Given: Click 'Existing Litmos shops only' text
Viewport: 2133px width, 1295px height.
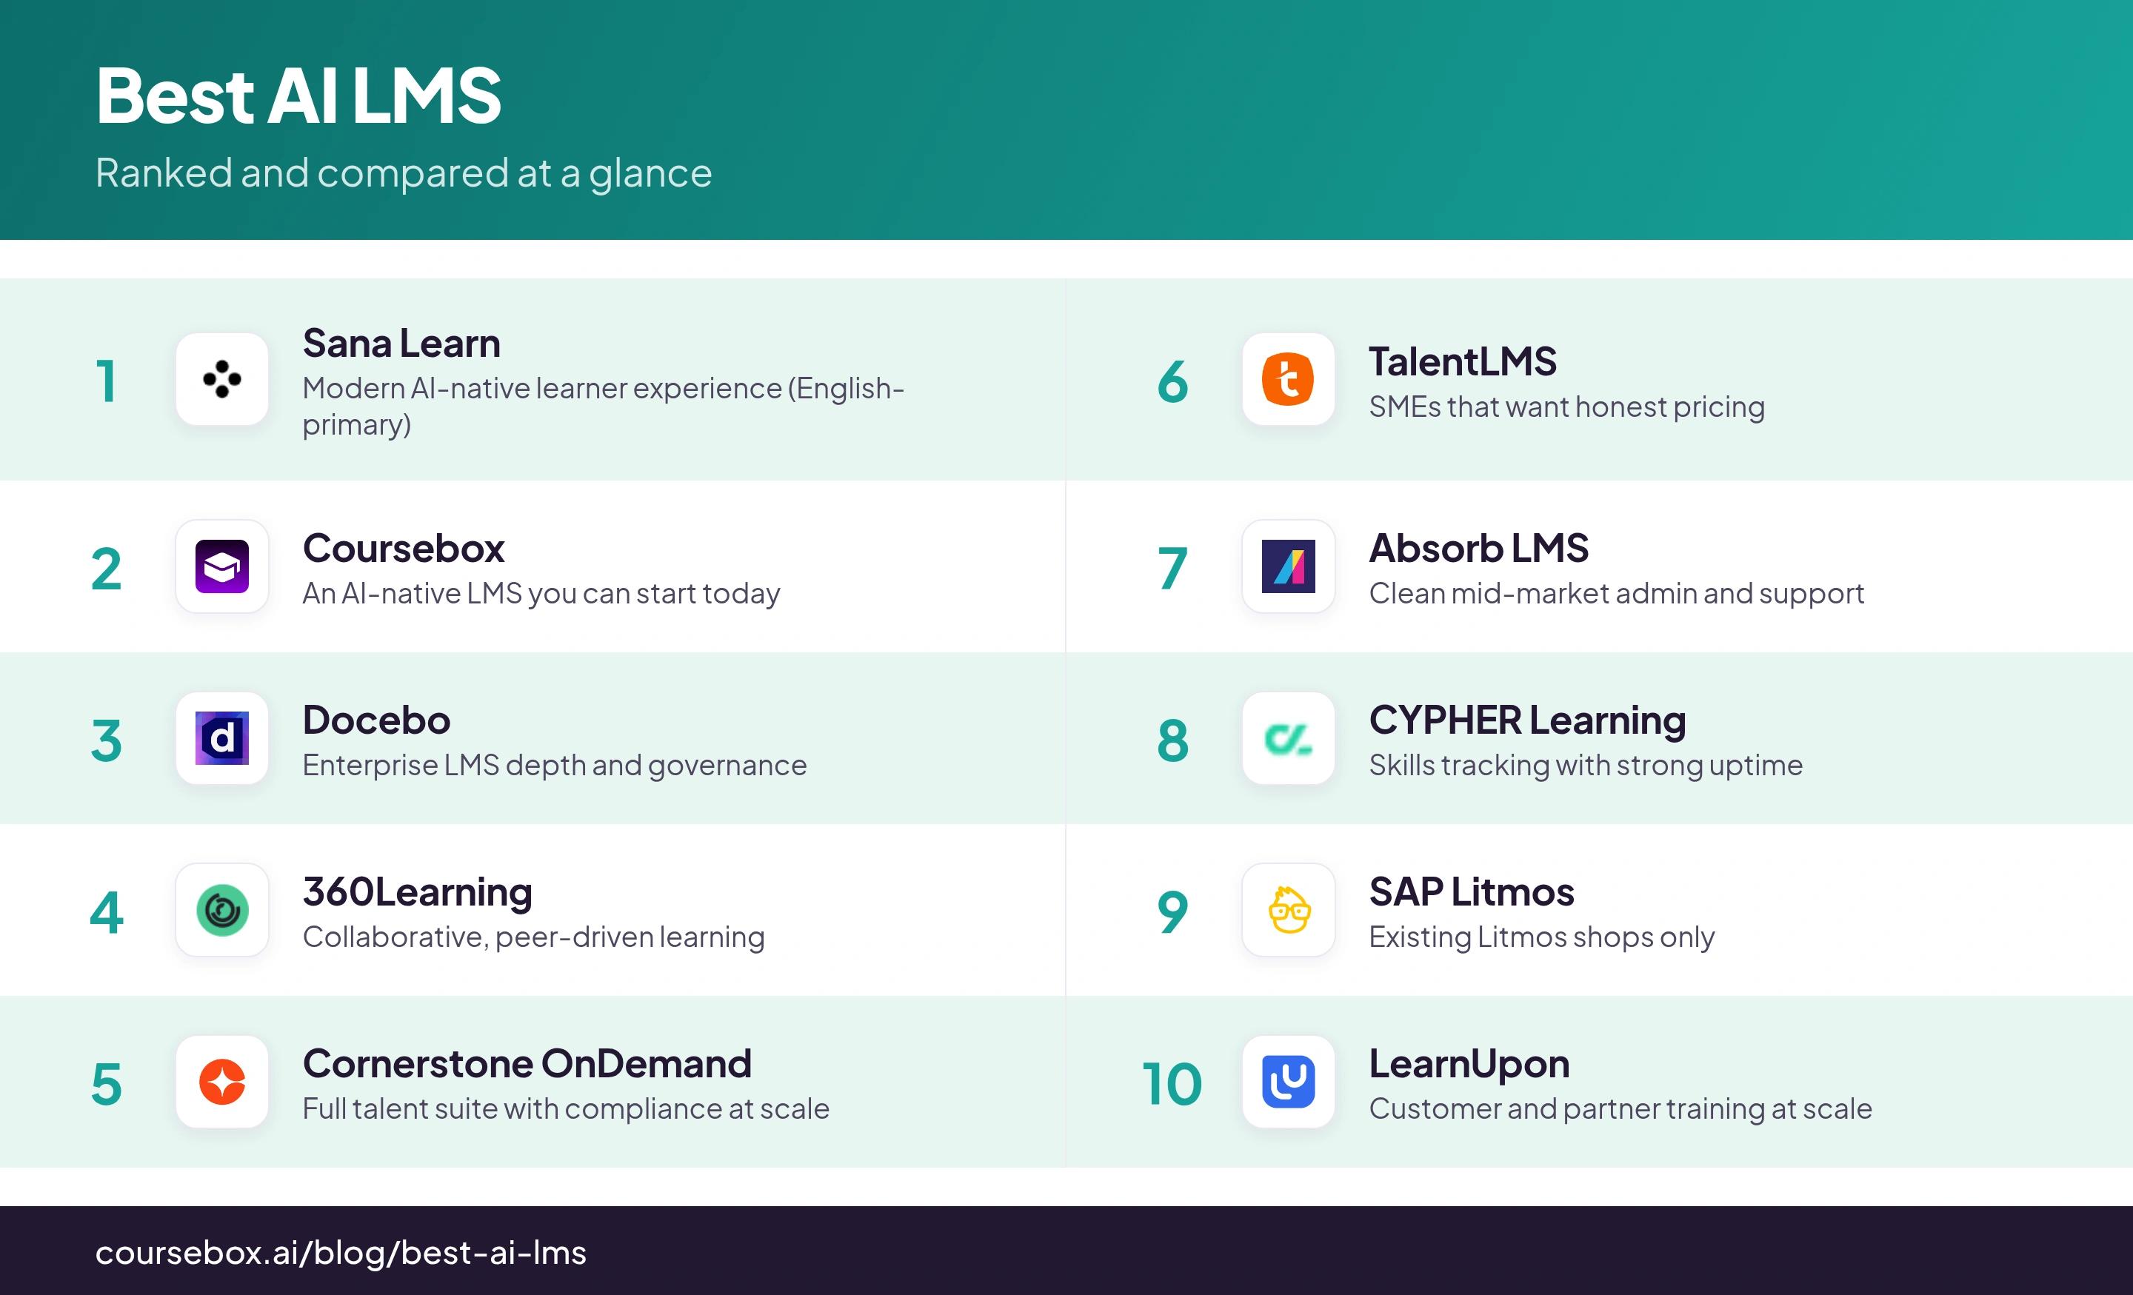Looking at the screenshot, I should [1542, 937].
